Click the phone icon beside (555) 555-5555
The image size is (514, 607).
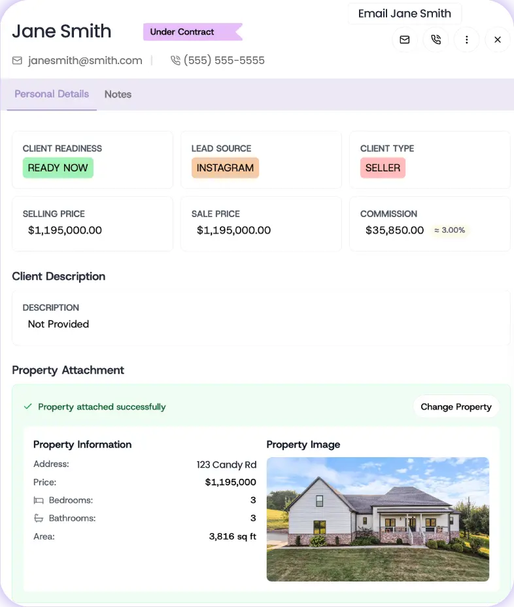tap(175, 61)
